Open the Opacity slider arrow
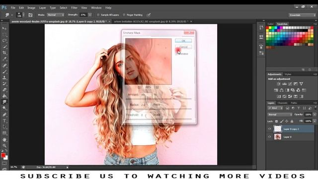The image size is (318, 179). click(x=315, y=115)
